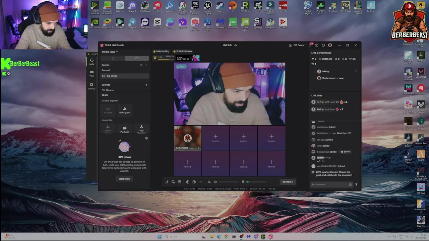Click the 00:03:45 live timer
Image resolution: width=429 pixels, height=241 pixels.
pyautogui.click(x=288, y=182)
